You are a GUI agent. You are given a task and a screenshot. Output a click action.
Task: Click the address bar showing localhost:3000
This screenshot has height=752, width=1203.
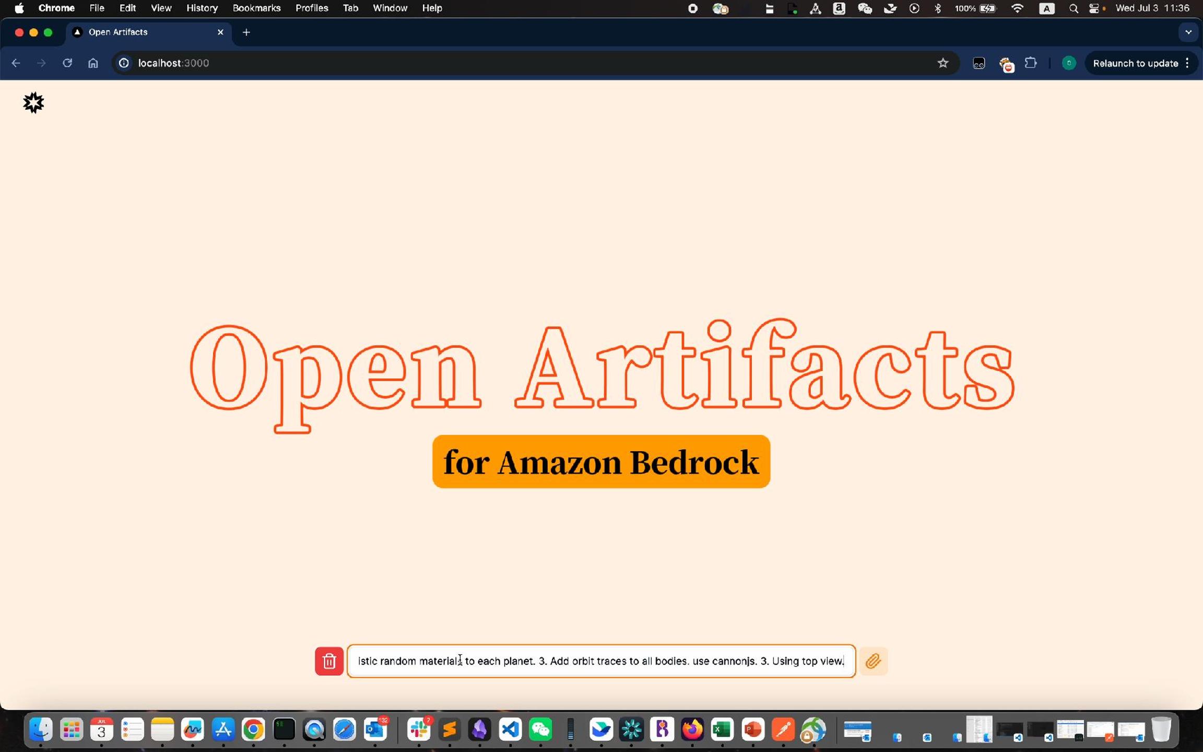172,62
